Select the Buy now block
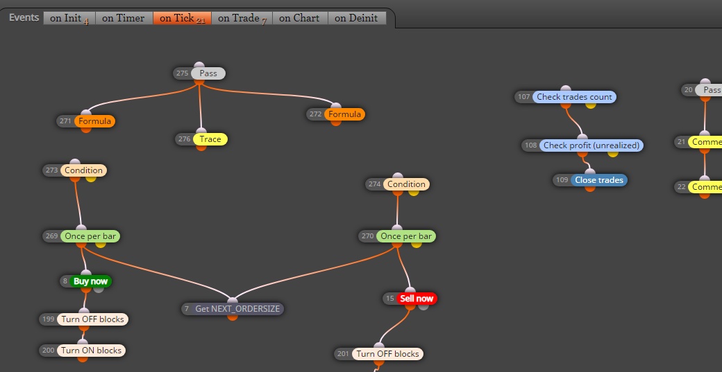Screen dimensions: 722x372 (x=90, y=281)
